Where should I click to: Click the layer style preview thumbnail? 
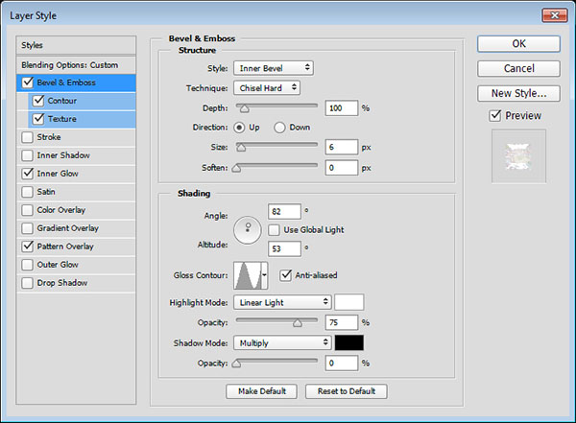pyautogui.click(x=518, y=154)
